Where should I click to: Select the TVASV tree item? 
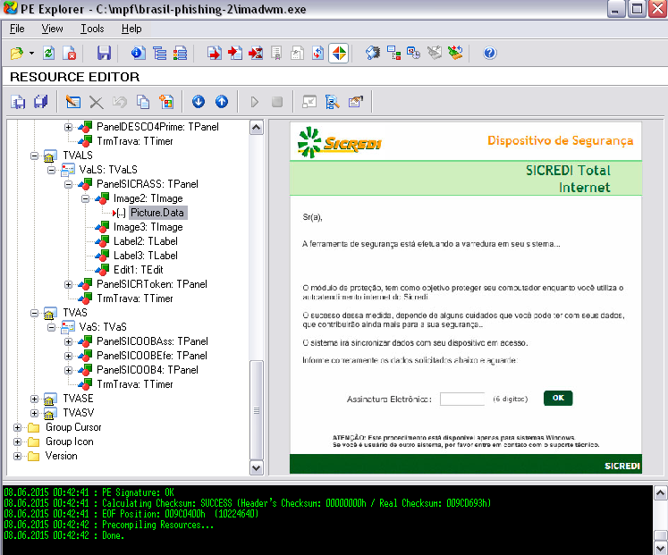coord(79,413)
